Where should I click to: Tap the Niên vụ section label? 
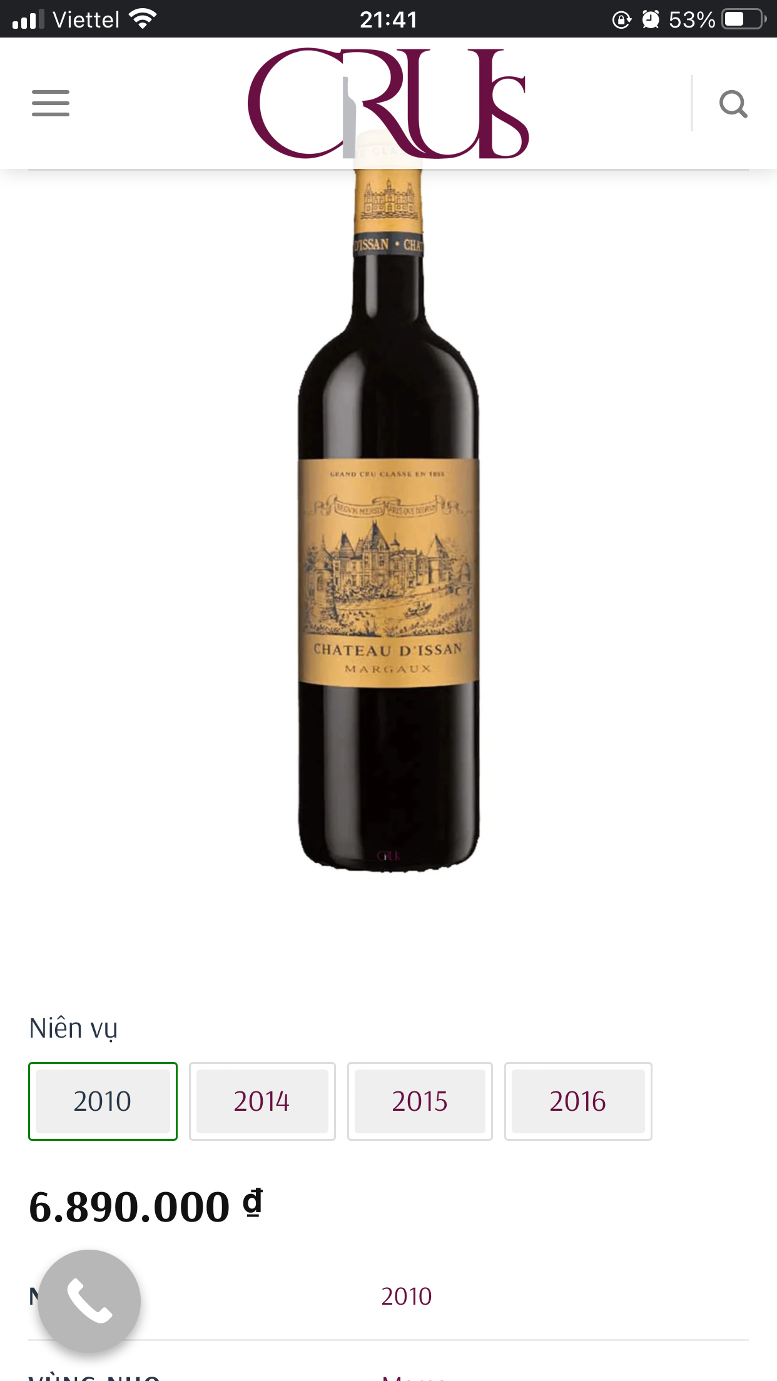(73, 1029)
